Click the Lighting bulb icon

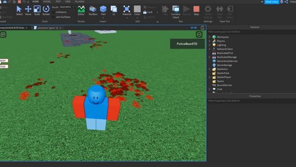(x=214, y=45)
